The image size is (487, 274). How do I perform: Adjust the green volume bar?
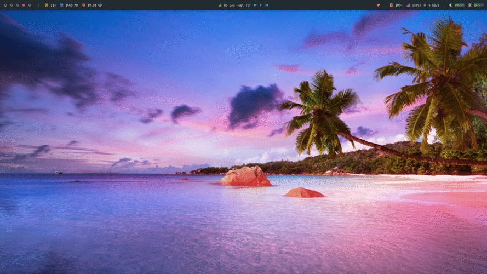[x=459, y=5]
